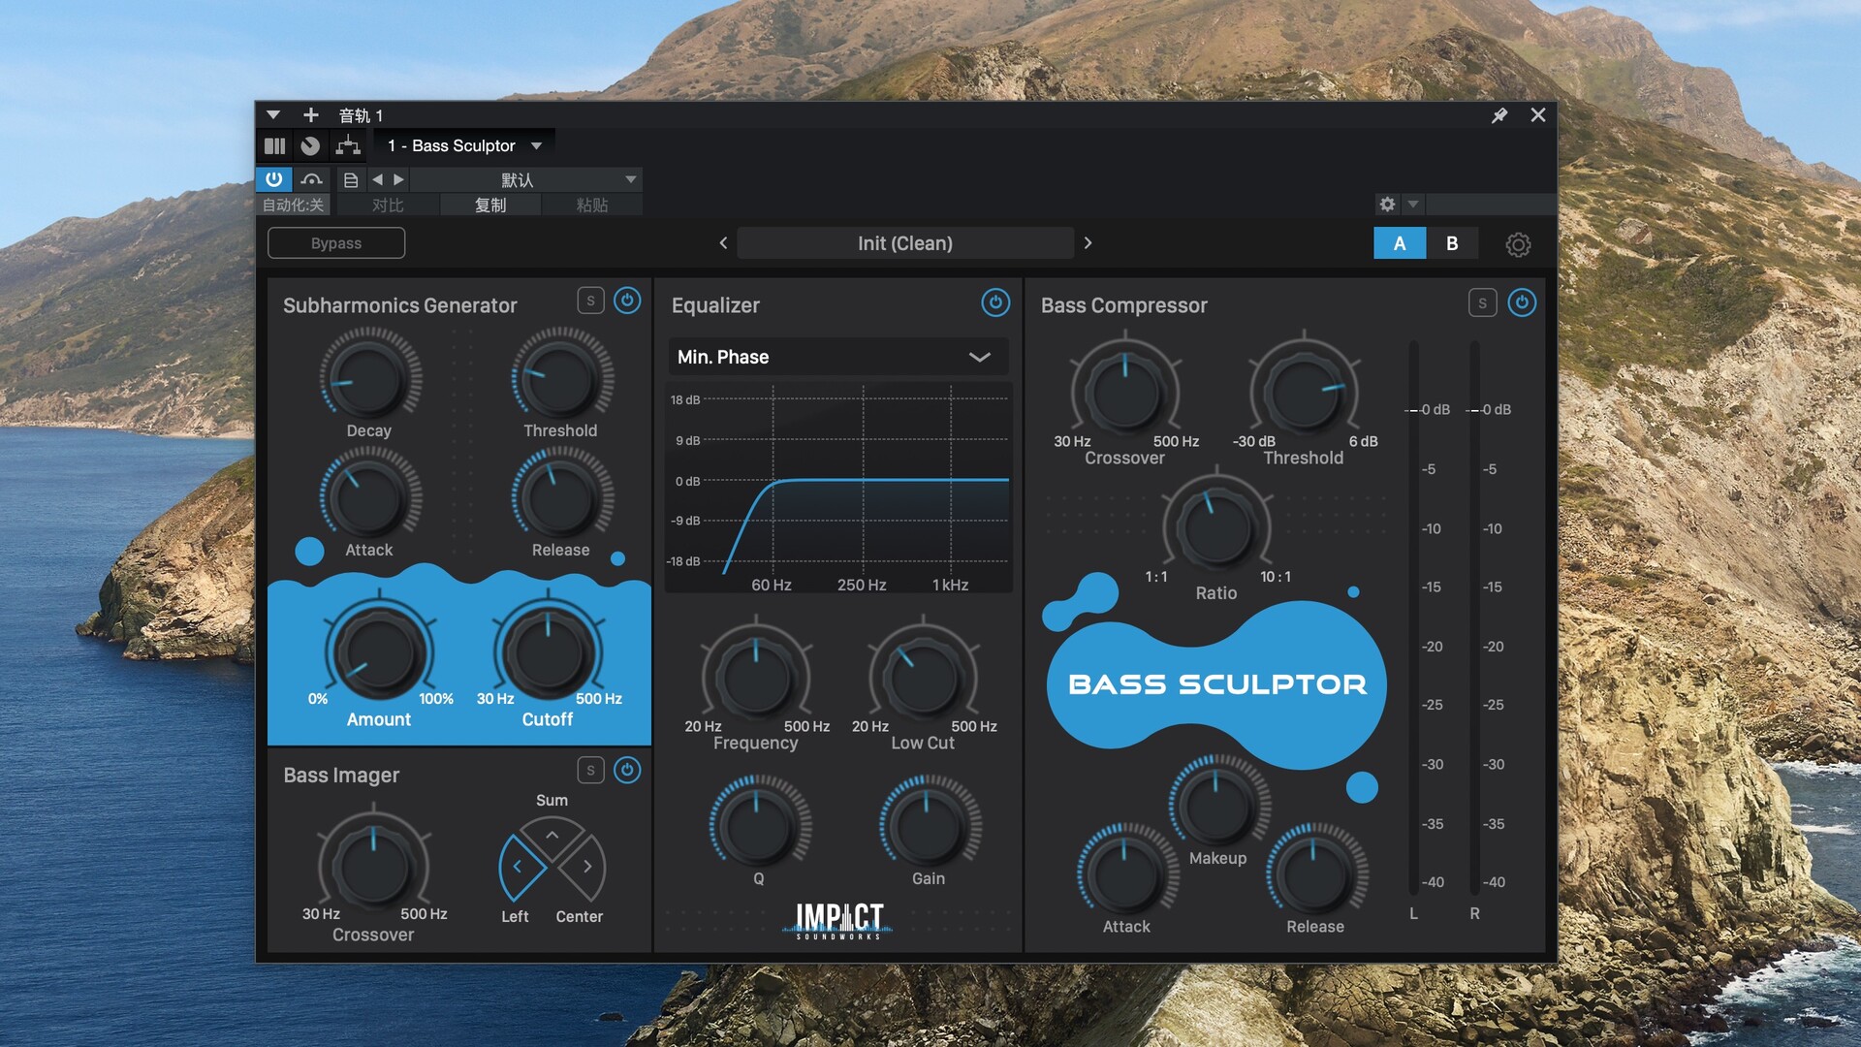Select Sum mode in Bass Imager
1861x1047 pixels.
click(x=552, y=836)
